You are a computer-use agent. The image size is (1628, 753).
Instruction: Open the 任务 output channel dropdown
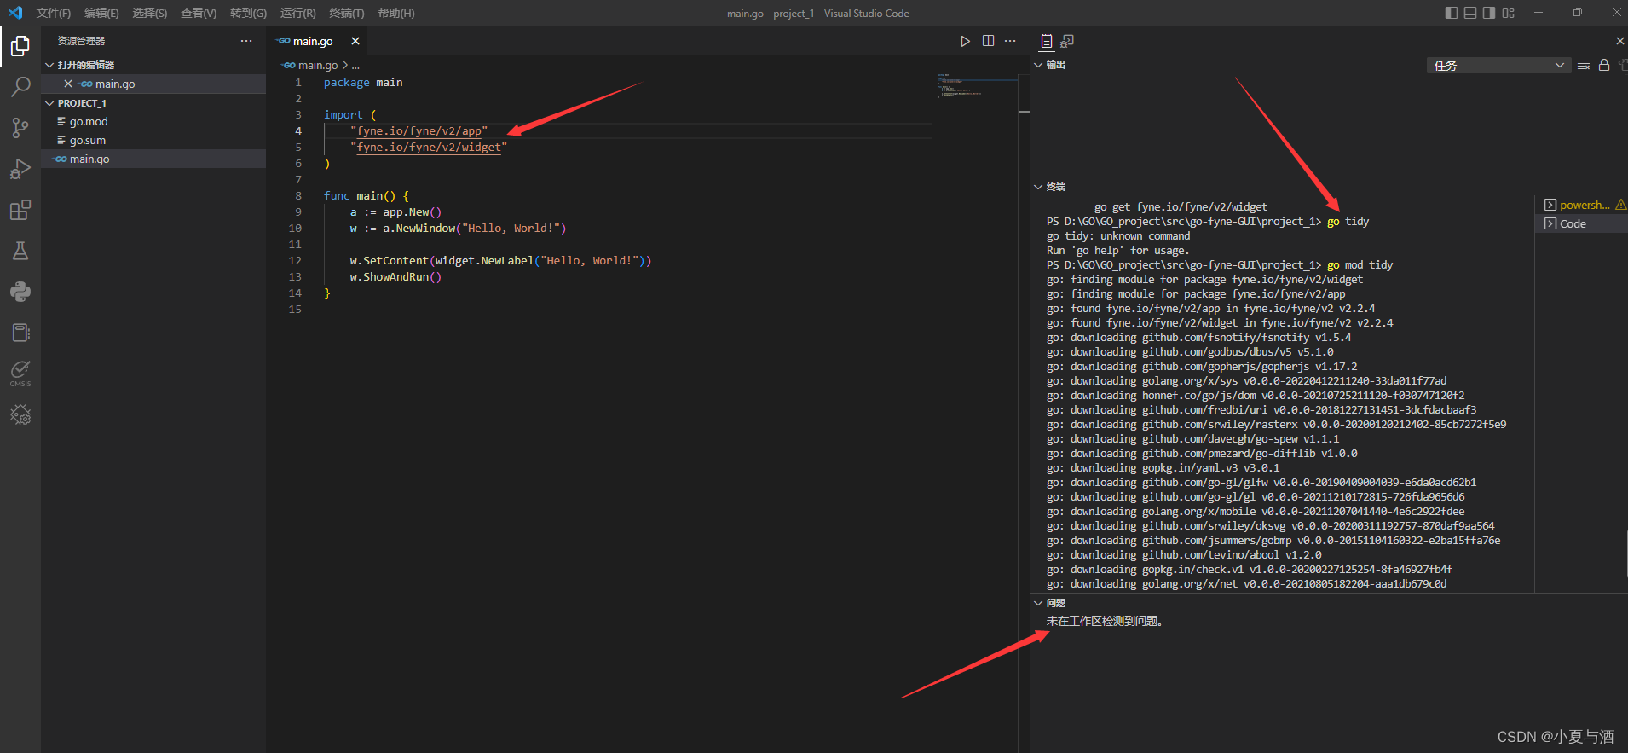point(1498,66)
